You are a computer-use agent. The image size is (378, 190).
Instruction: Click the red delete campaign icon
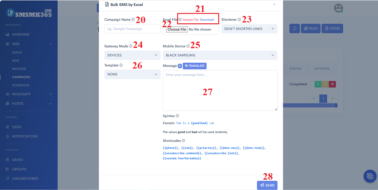tap(333, 84)
